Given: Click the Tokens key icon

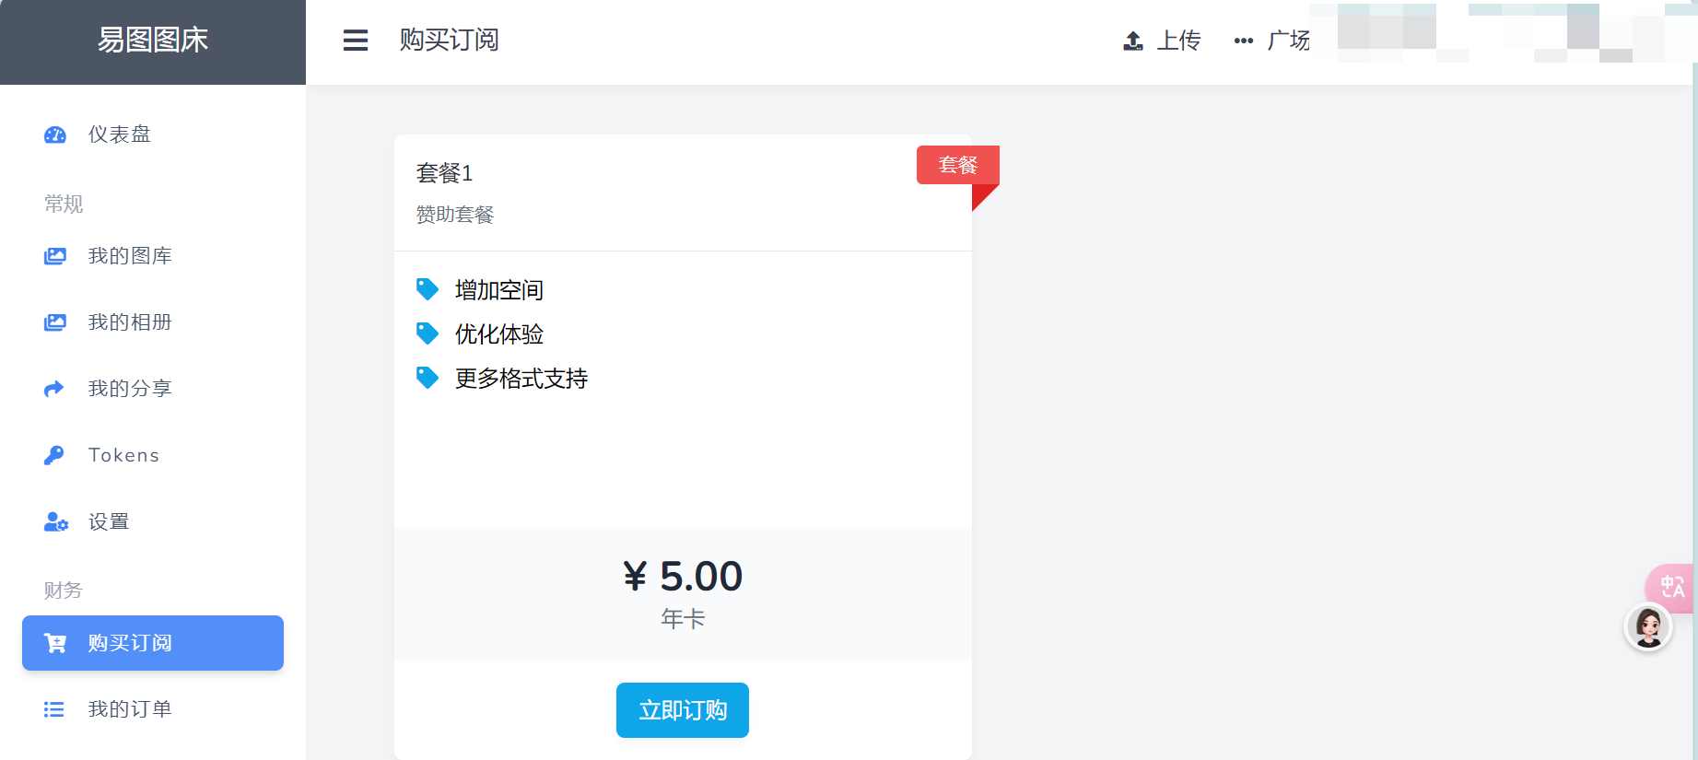Looking at the screenshot, I should [54, 455].
